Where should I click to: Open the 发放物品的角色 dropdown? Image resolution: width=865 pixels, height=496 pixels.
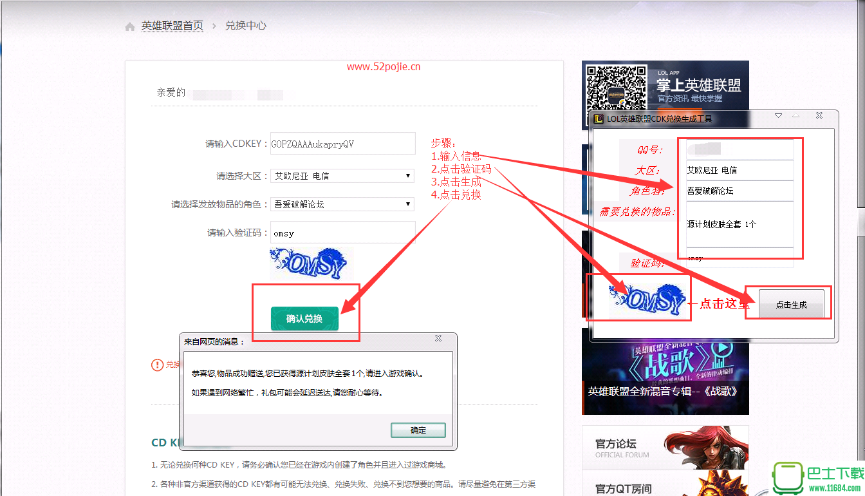tap(342, 204)
